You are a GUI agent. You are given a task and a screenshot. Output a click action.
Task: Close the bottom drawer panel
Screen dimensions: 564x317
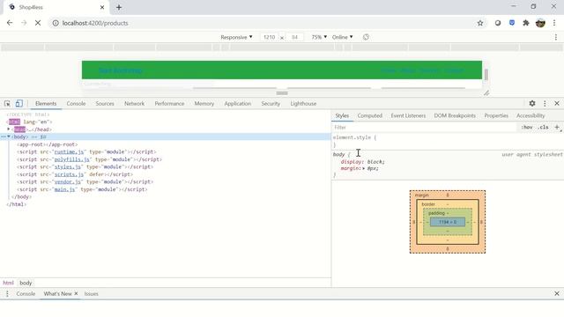pos(557,293)
